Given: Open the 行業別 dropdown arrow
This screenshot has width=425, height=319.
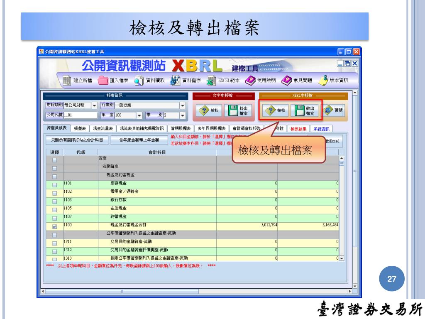Looking at the screenshot, I should (183, 105).
